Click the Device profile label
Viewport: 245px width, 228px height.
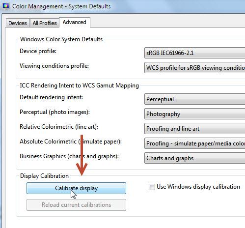pos(38,51)
